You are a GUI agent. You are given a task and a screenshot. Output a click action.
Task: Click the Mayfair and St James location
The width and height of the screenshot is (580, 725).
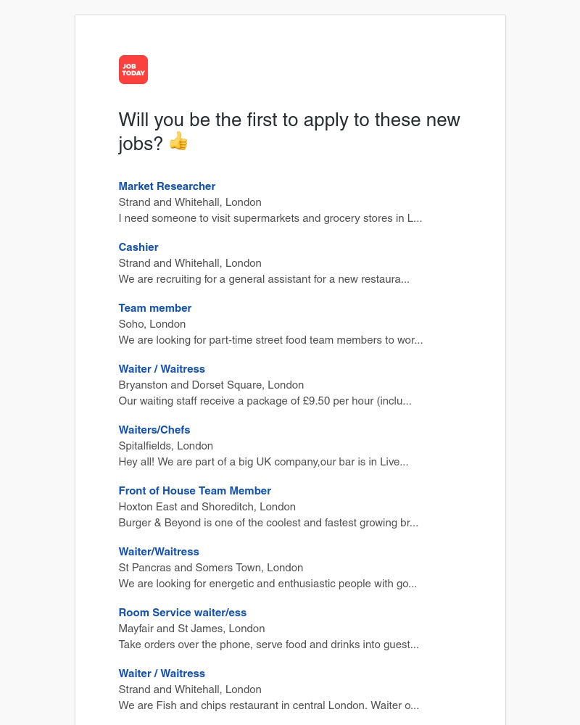[191, 629]
